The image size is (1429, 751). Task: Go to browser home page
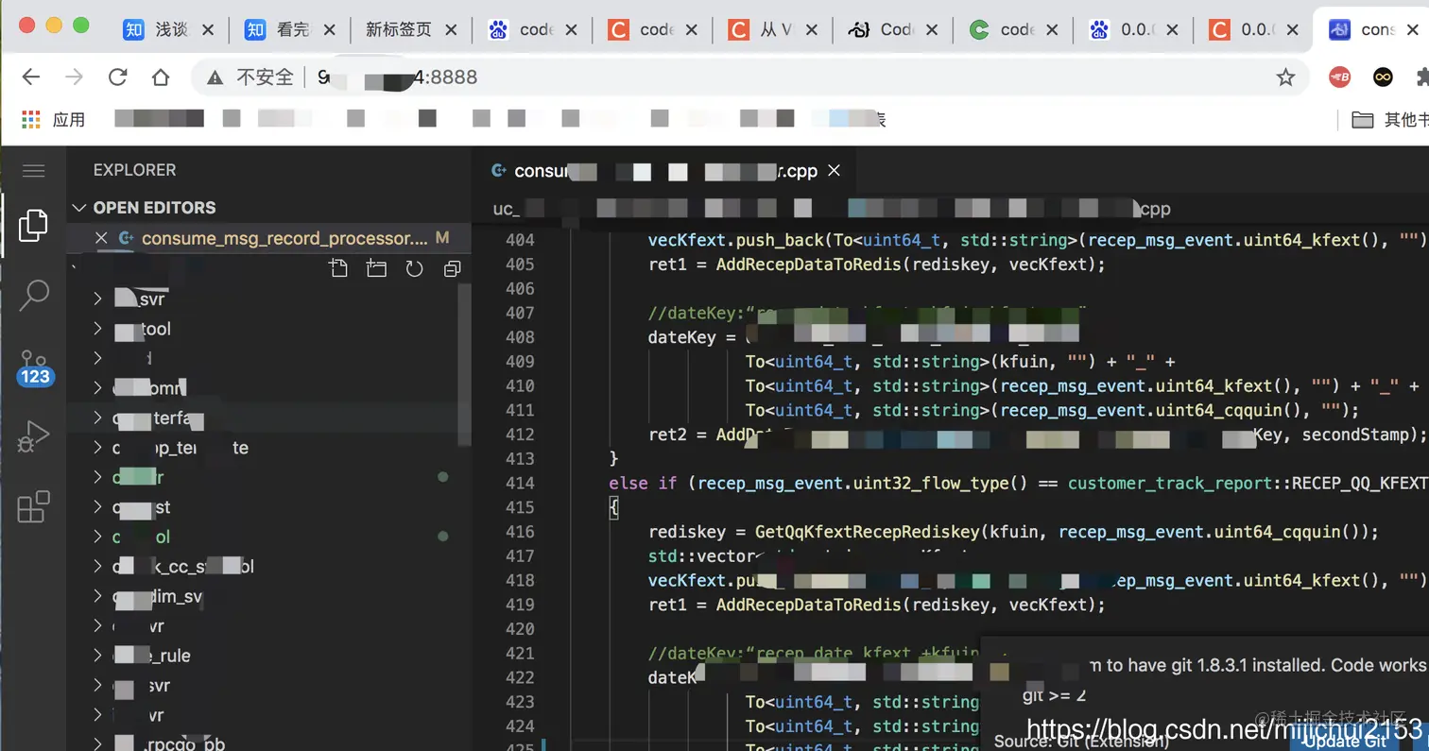click(x=161, y=77)
